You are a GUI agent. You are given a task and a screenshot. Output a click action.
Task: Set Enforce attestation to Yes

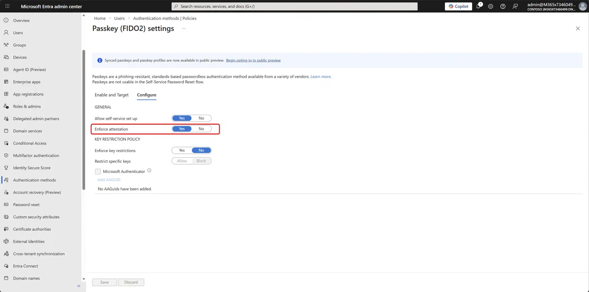pyautogui.click(x=182, y=129)
